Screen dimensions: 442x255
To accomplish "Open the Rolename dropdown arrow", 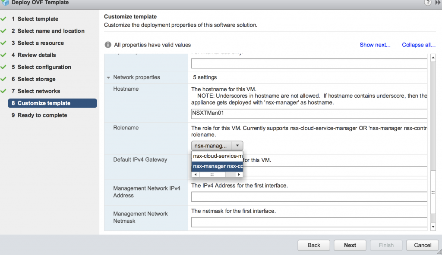I will click(237, 145).
